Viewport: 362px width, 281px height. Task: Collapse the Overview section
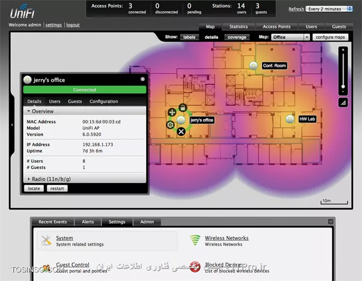pyautogui.click(x=85, y=111)
